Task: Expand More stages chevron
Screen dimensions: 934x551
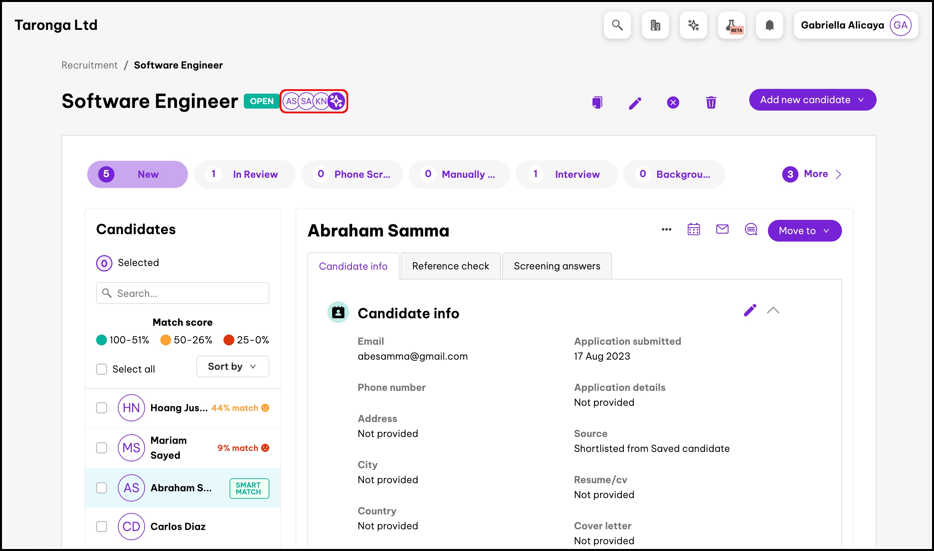Action: pyautogui.click(x=838, y=174)
